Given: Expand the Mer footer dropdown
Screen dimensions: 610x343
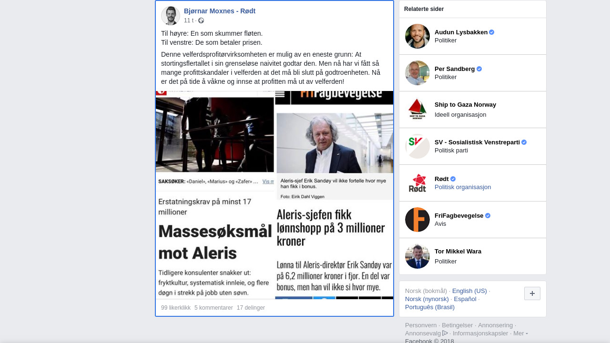Looking at the screenshot, I should click(x=520, y=333).
